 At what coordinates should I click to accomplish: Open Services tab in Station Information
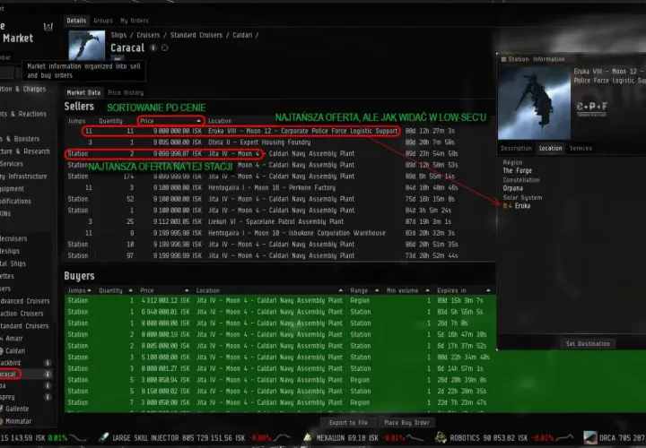coord(581,148)
